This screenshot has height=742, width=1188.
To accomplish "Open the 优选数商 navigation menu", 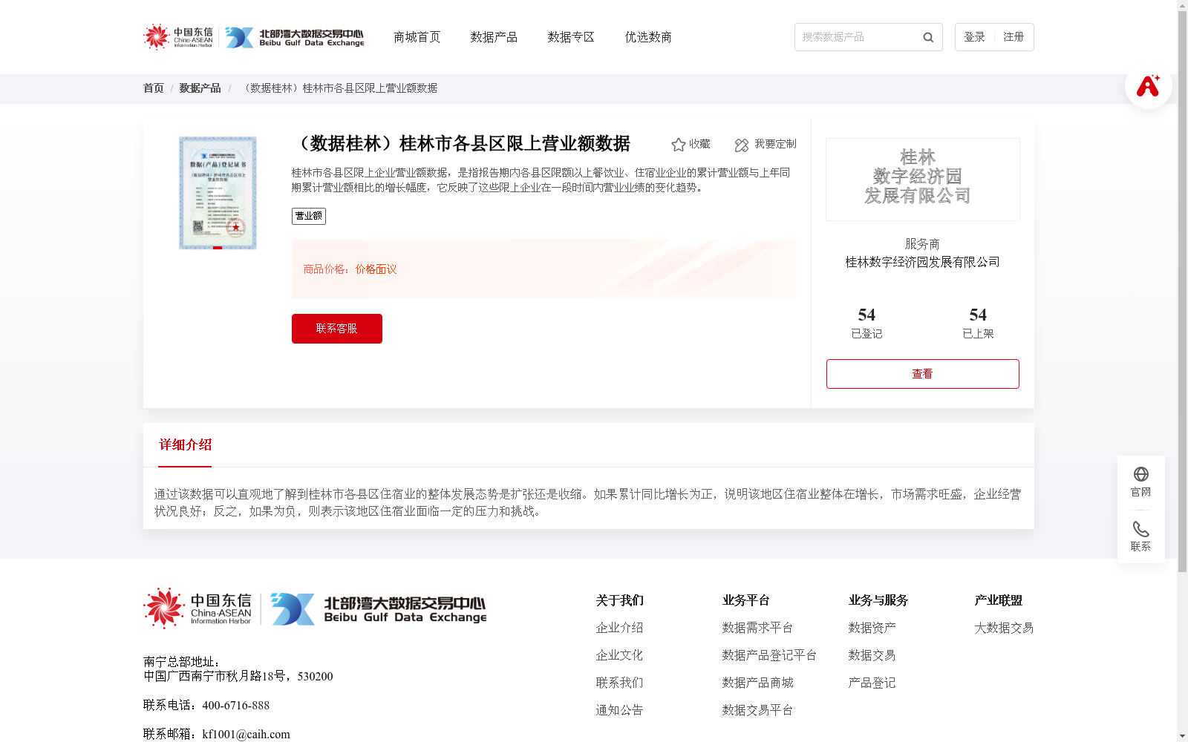I will 647,36.
